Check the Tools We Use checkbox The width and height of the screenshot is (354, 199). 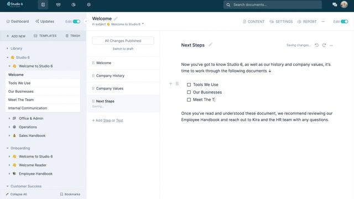click(x=189, y=85)
